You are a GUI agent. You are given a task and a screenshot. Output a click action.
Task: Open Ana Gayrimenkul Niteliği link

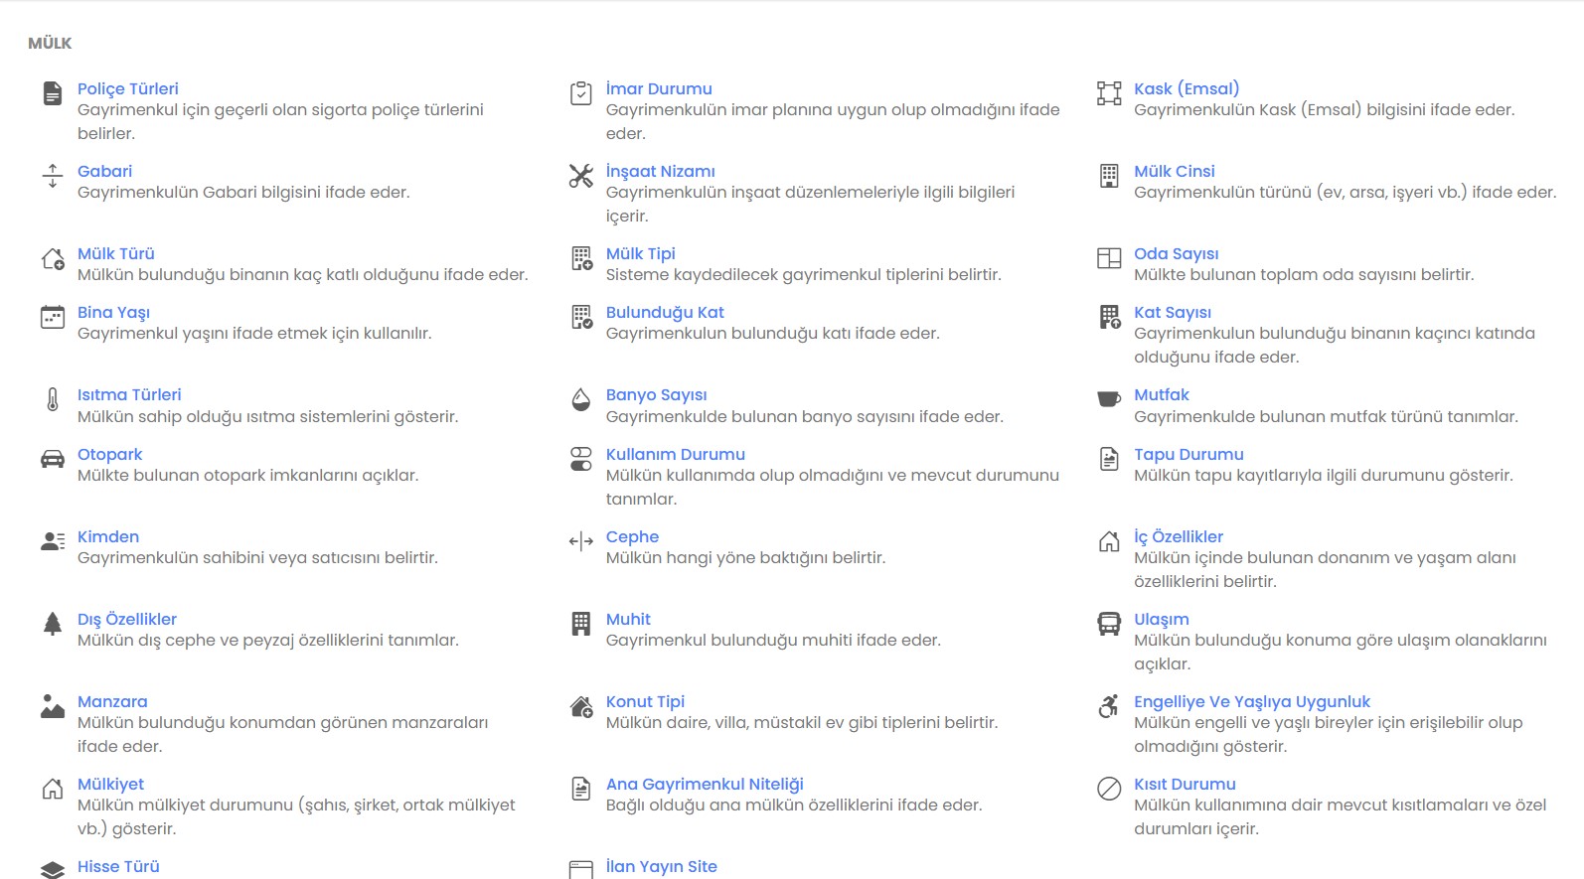tap(705, 784)
